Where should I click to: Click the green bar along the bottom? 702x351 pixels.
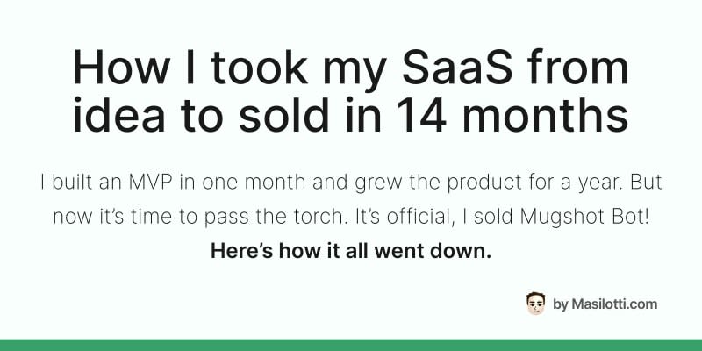(351, 345)
